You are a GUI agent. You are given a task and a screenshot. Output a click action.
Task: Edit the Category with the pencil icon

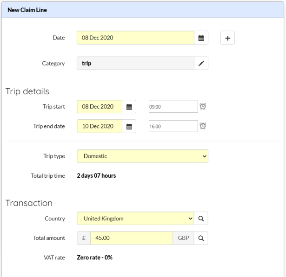click(201, 64)
